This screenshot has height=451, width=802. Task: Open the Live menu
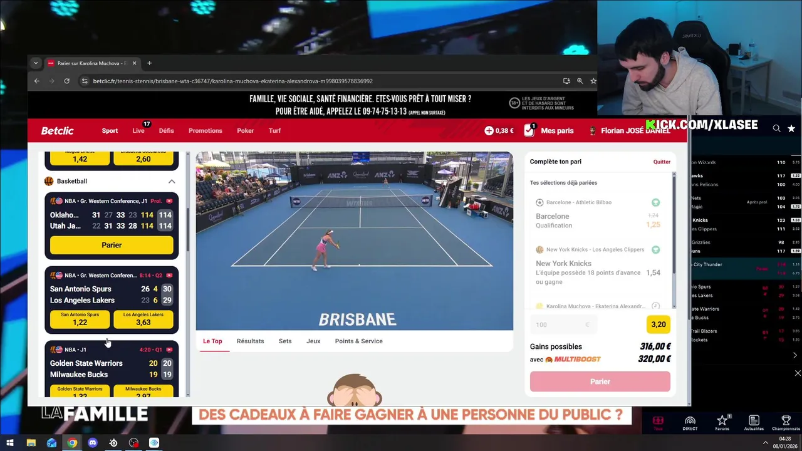coord(138,130)
